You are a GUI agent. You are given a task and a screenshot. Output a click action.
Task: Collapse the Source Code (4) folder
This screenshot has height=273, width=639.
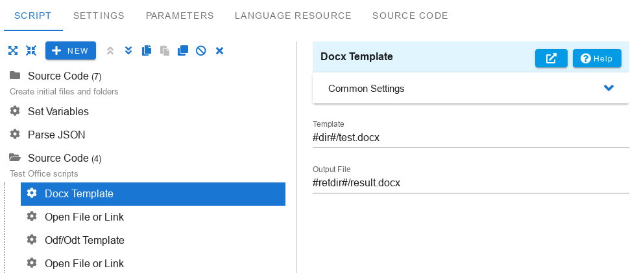coord(14,158)
